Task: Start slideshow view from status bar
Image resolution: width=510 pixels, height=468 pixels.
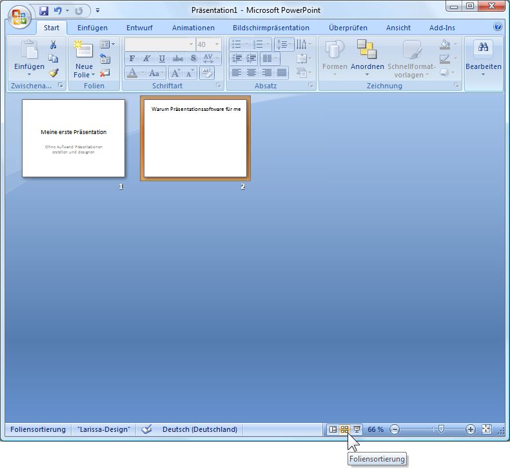Action: [357, 429]
